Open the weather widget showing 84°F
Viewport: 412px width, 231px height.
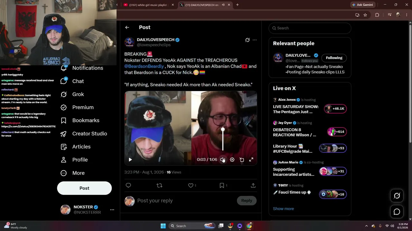(15, 226)
